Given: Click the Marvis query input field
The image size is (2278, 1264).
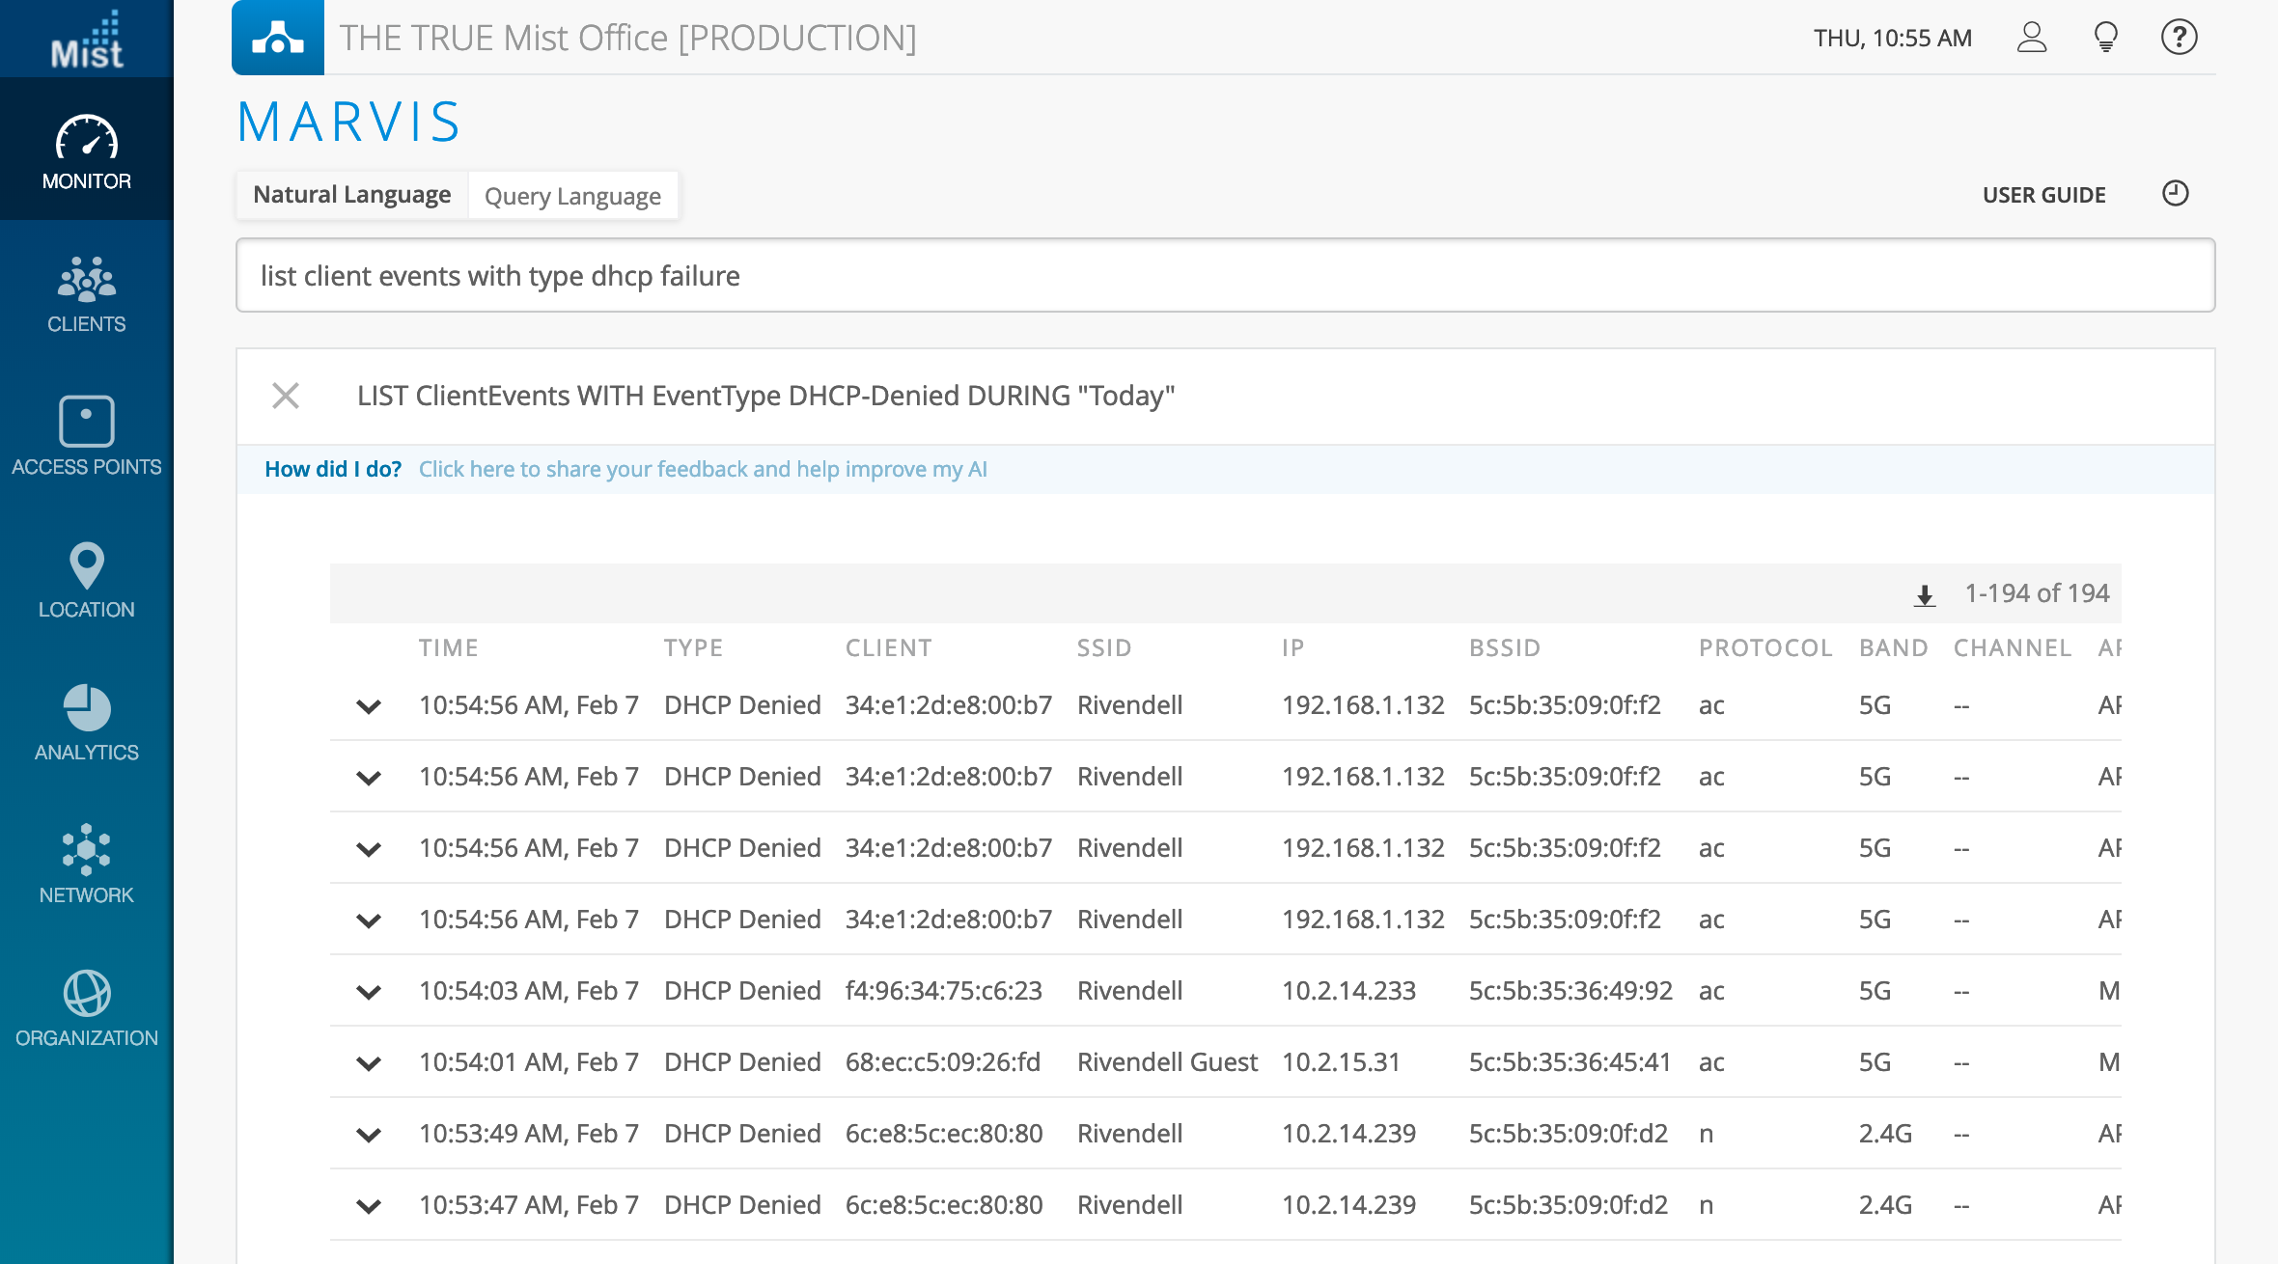Looking at the screenshot, I should click(1224, 276).
